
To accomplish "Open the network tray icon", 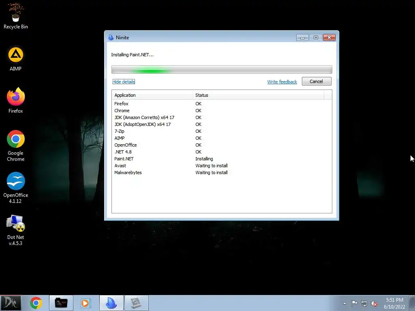I will tap(364, 303).
